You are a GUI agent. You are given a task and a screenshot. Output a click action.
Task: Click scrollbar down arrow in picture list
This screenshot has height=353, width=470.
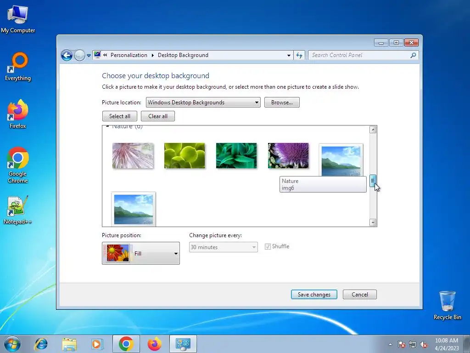[373, 222]
